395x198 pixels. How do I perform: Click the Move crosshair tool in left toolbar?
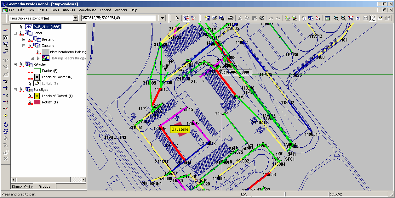[x=5, y=115]
